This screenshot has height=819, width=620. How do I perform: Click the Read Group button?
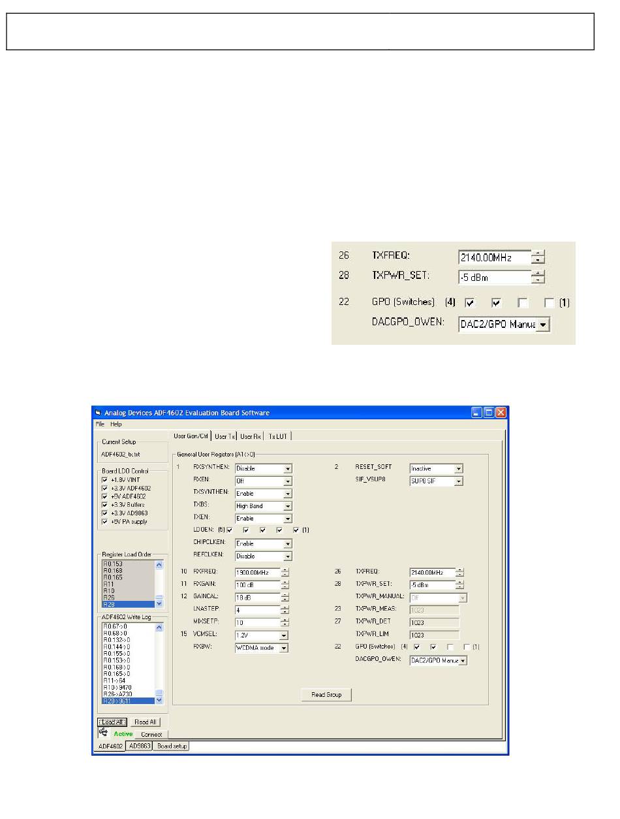[x=326, y=694]
